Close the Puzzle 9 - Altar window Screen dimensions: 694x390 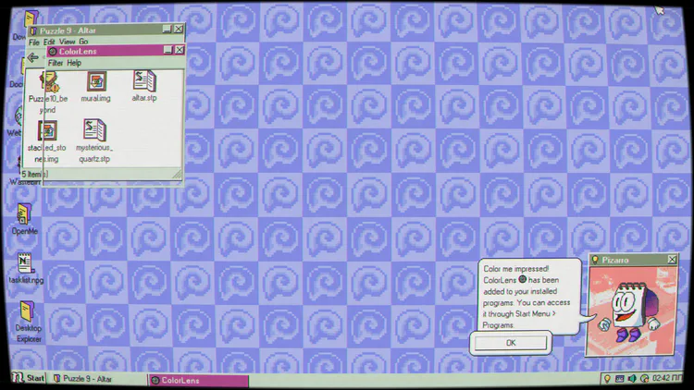click(179, 30)
